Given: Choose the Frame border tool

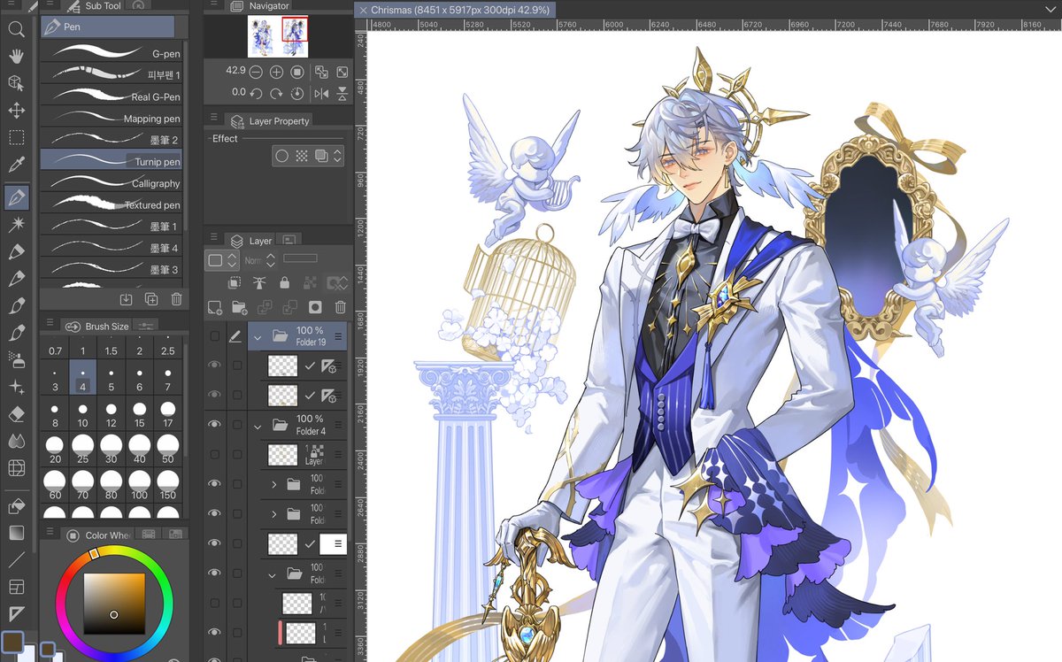Looking at the screenshot, I should click(16, 587).
